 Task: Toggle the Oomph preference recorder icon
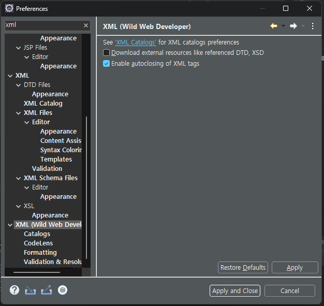click(63, 290)
